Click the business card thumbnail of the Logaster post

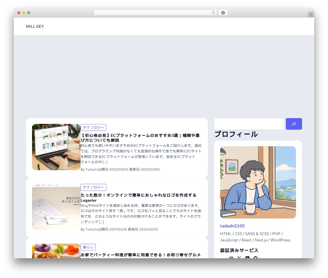(56, 207)
